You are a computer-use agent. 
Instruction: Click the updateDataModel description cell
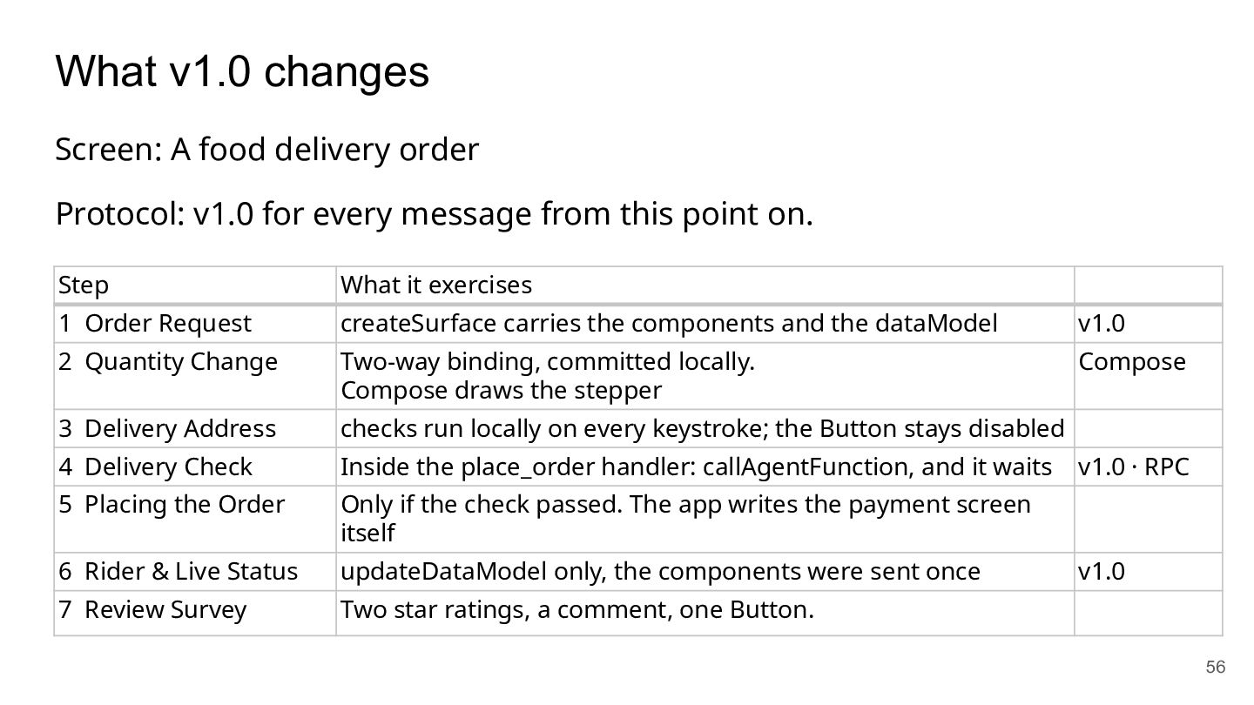pos(705,571)
